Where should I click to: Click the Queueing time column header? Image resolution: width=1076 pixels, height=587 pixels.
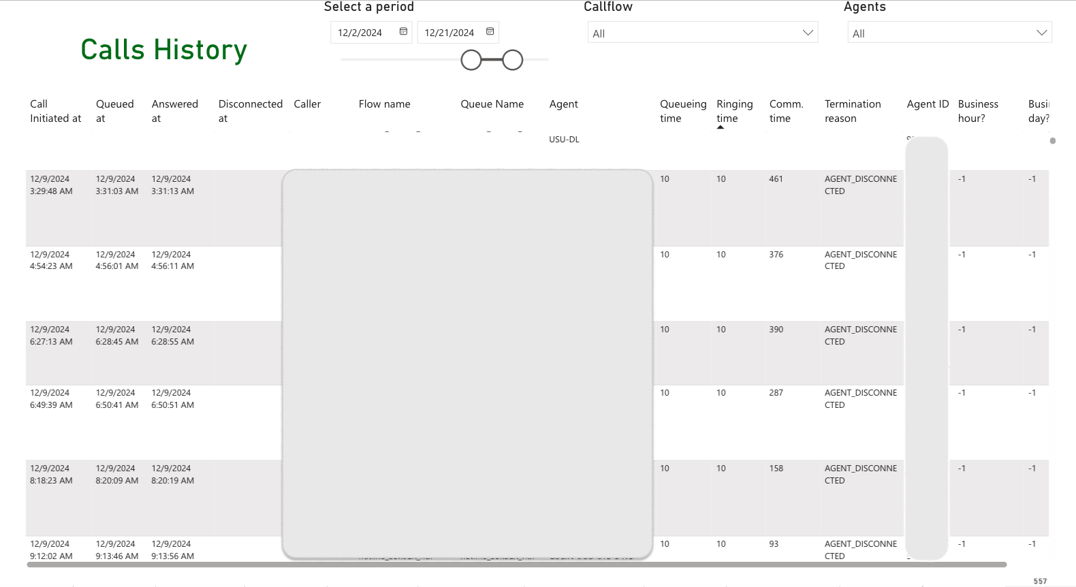682,111
